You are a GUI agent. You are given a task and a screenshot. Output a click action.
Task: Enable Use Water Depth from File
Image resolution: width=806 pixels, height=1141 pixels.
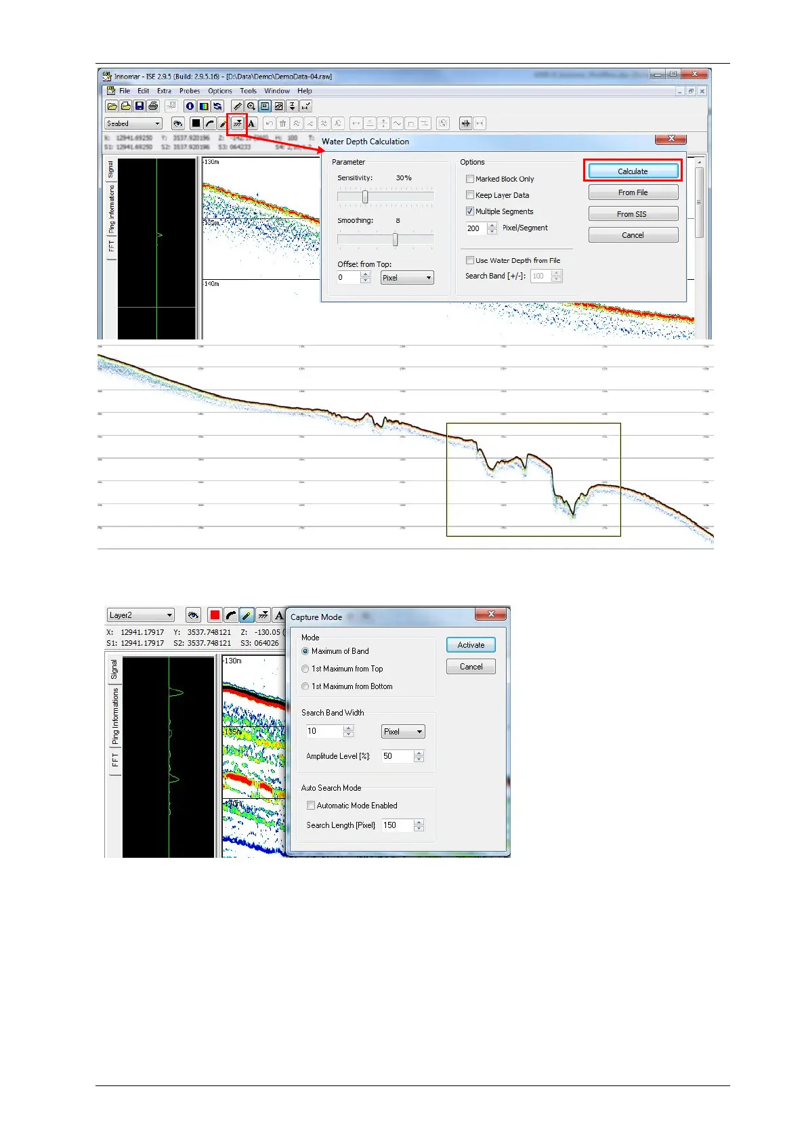coord(469,260)
